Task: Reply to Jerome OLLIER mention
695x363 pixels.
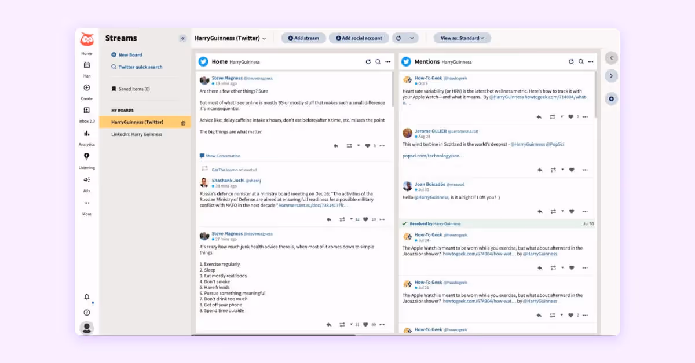Action: 540,170
